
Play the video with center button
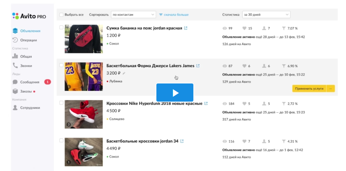click(x=175, y=93)
